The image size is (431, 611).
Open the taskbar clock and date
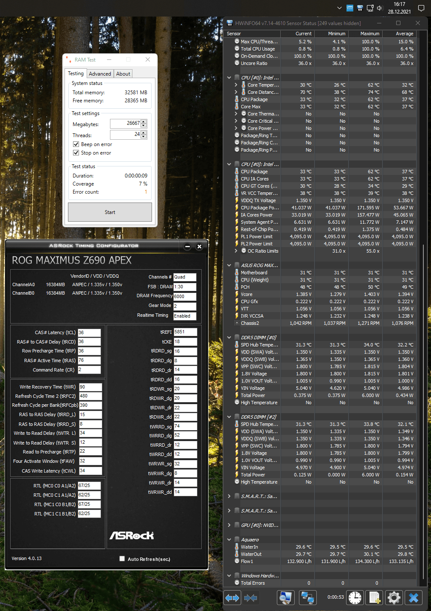coord(399,8)
